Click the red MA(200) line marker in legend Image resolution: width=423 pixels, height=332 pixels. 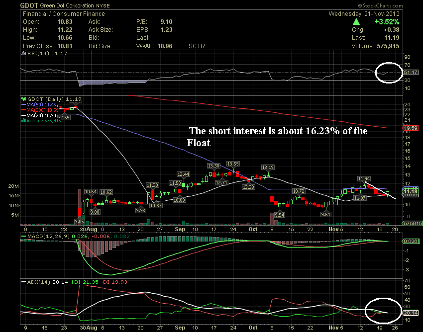click(x=24, y=110)
